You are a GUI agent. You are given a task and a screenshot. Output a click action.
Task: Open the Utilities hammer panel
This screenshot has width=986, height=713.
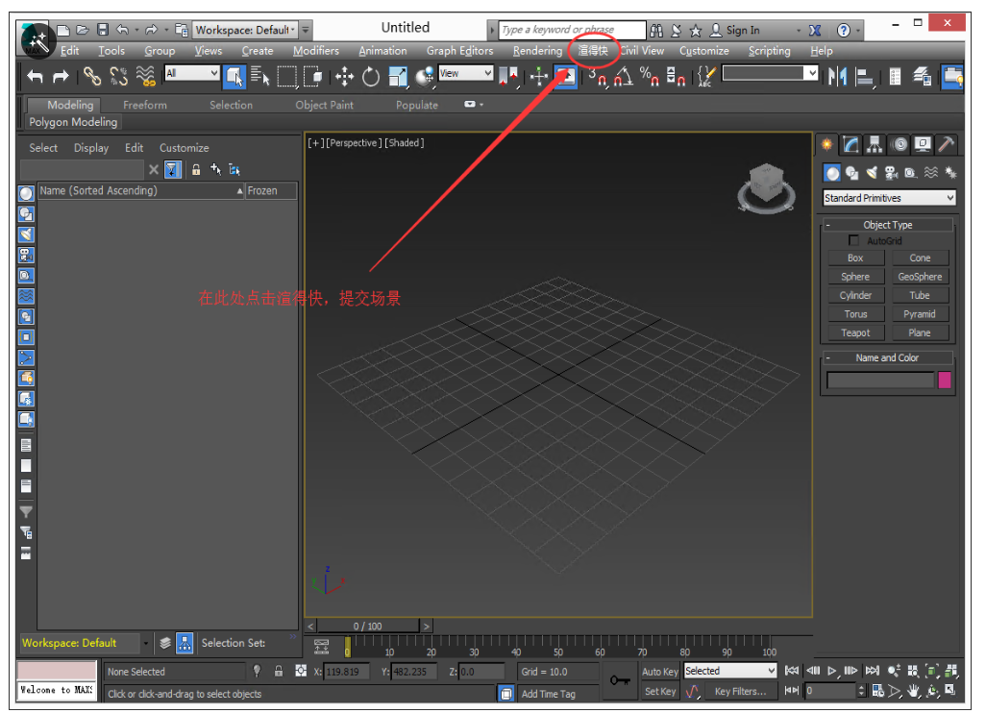tap(946, 145)
